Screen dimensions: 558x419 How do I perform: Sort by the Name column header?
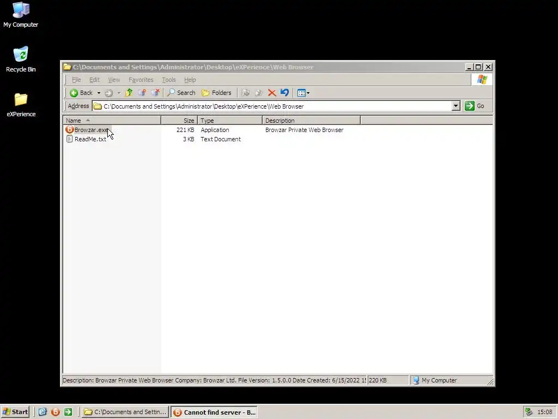(x=112, y=121)
